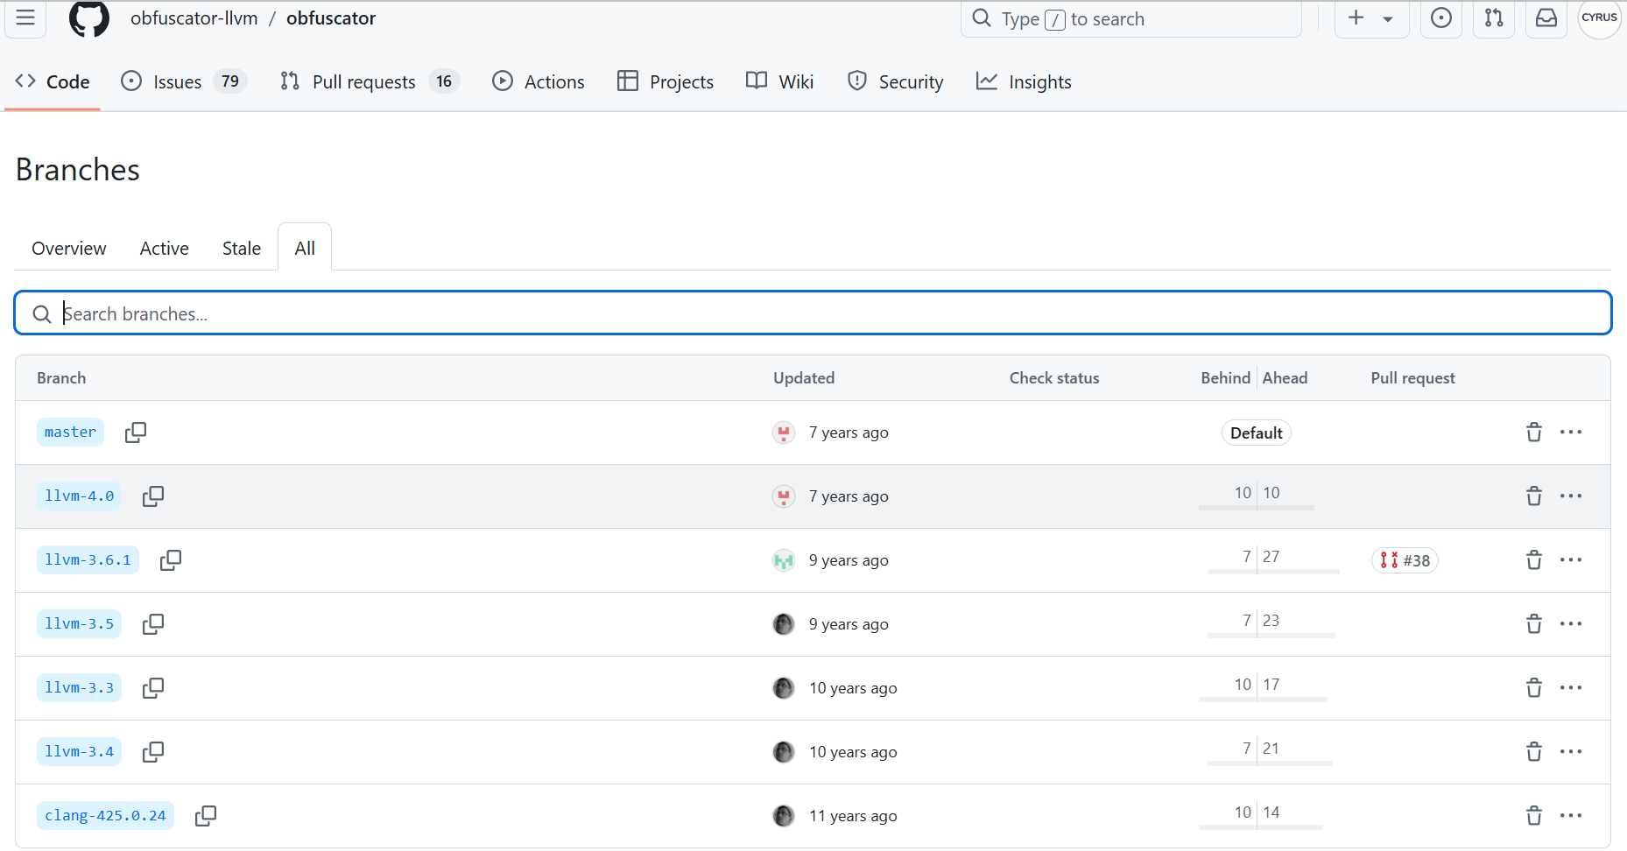
Task: Open more options for clang-425.0.24 branch
Action: coord(1571,815)
